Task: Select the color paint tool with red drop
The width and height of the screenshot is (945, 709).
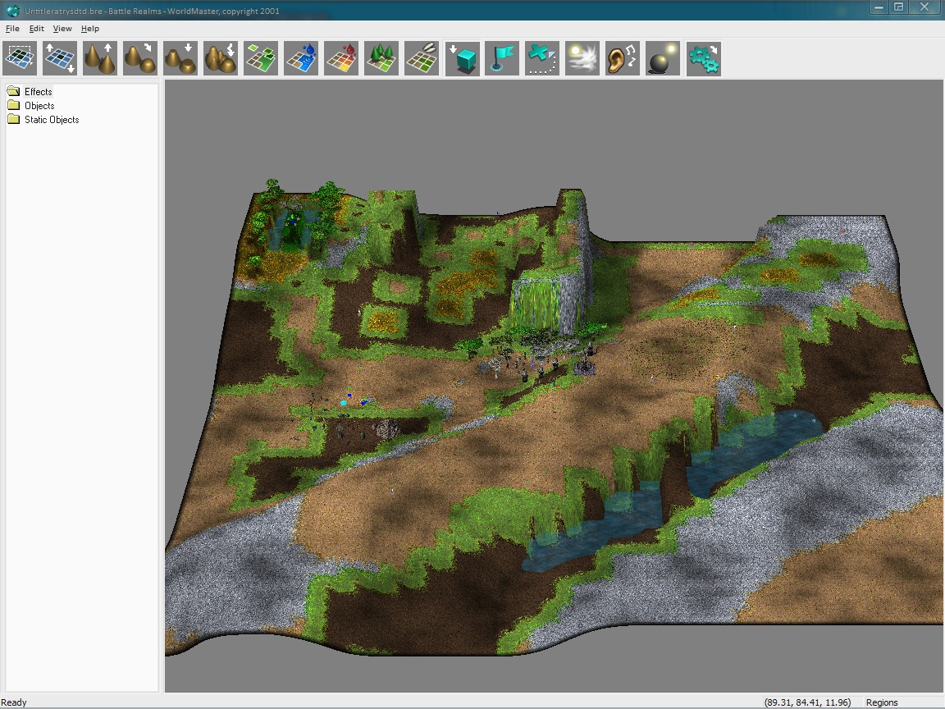Action: 341,58
